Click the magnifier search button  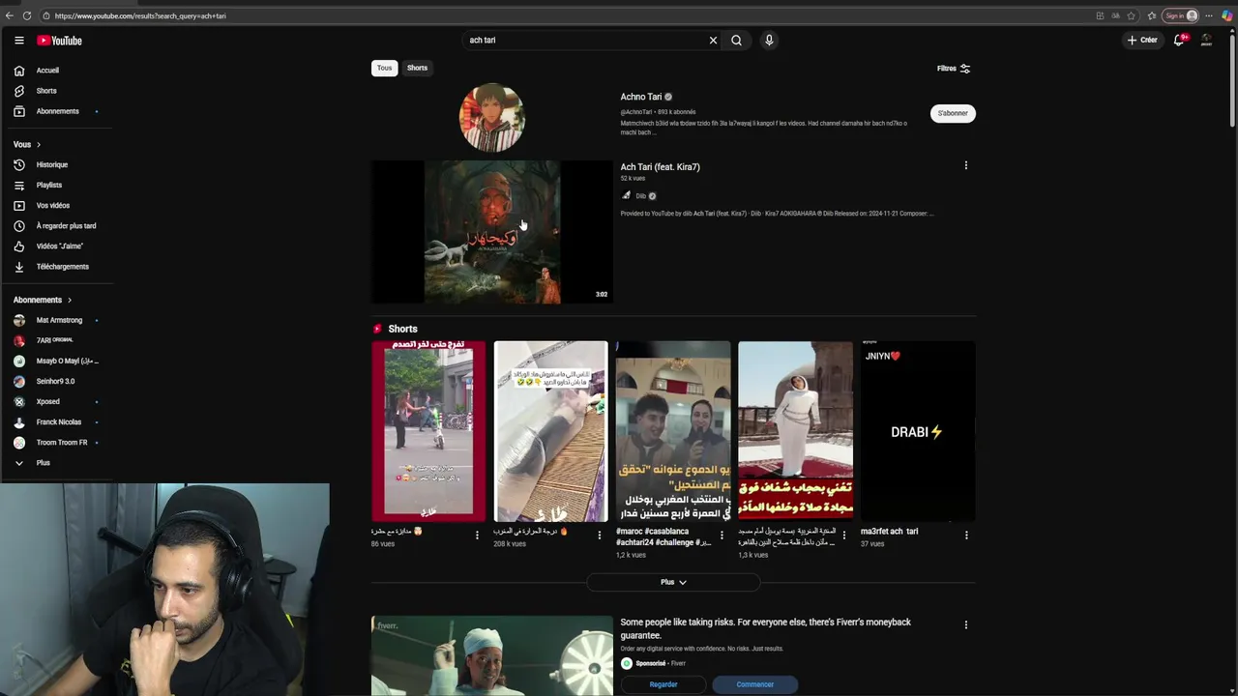pos(736,41)
